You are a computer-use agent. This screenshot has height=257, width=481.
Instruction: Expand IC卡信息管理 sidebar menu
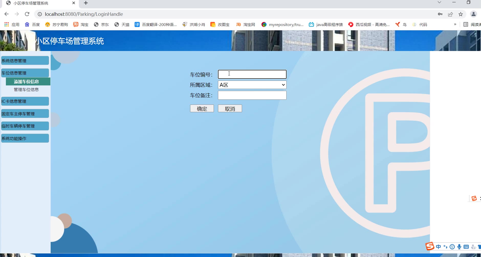click(25, 101)
